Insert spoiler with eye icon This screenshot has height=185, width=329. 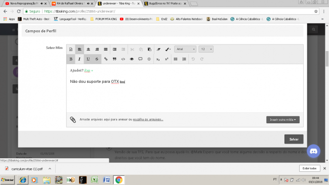[132, 59]
